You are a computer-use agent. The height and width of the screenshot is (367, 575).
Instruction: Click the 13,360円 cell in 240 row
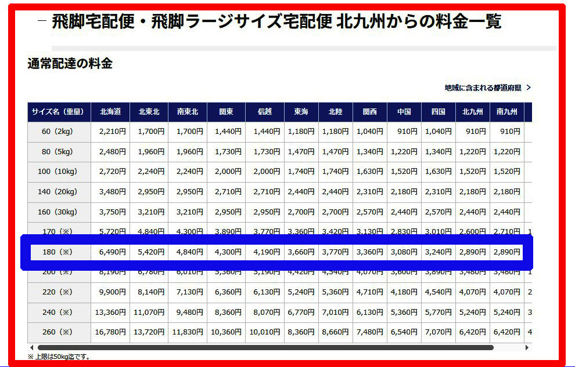pyautogui.click(x=110, y=313)
